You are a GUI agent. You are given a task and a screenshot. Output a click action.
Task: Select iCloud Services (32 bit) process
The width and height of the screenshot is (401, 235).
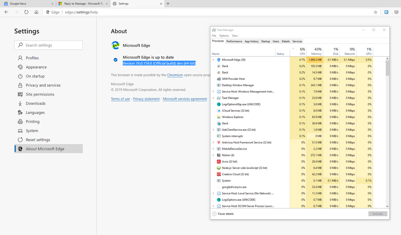click(292, 111)
